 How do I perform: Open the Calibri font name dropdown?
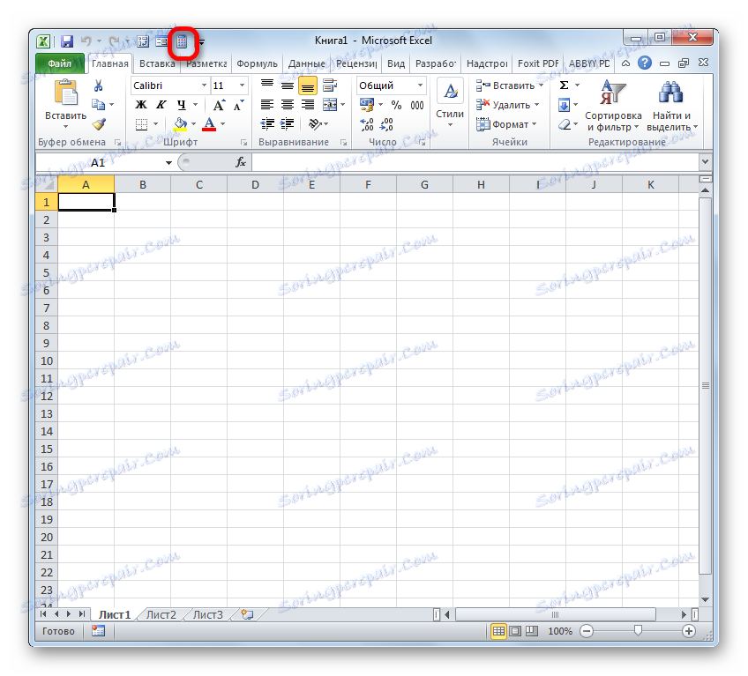(x=204, y=85)
